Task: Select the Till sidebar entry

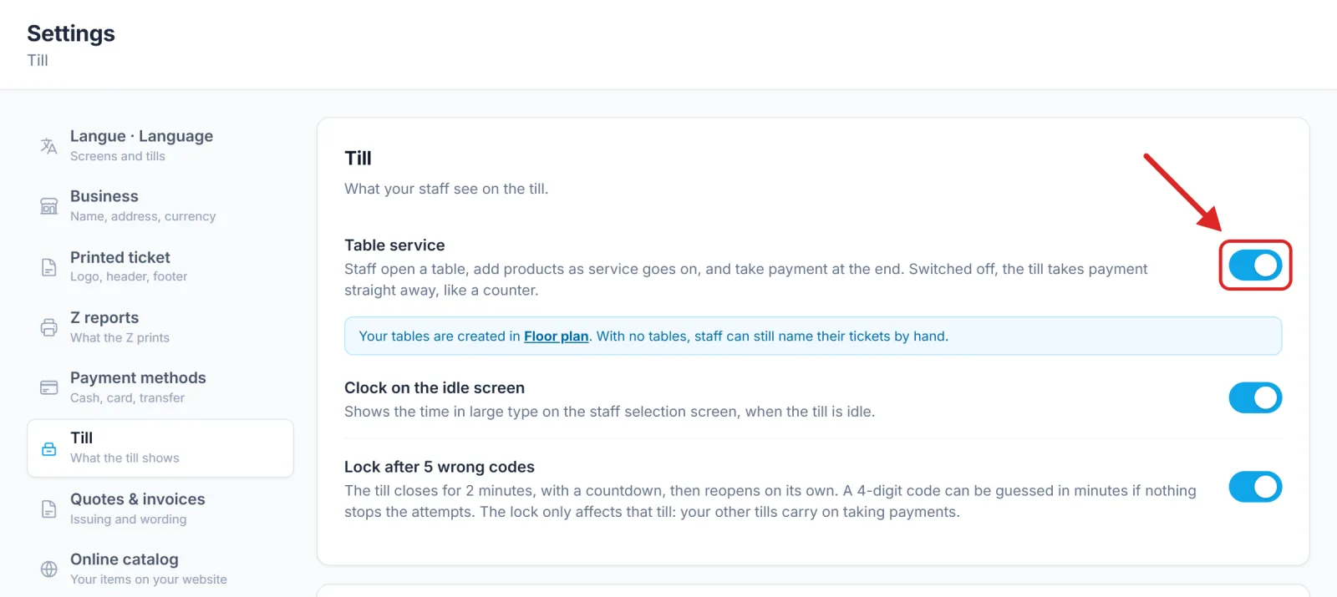Action: coord(160,448)
